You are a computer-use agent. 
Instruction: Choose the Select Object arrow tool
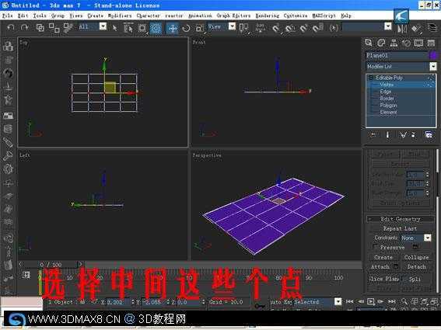coord(115,28)
